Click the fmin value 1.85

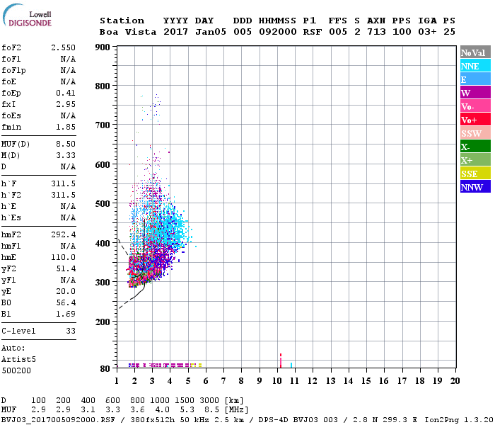point(66,127)
